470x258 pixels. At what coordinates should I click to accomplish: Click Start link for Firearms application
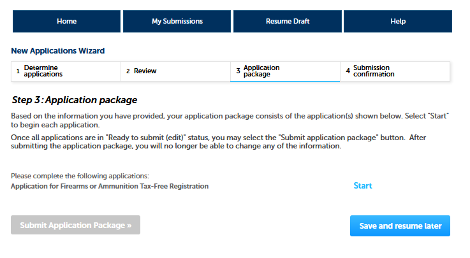pyautogui.click(x=362, y=186)
